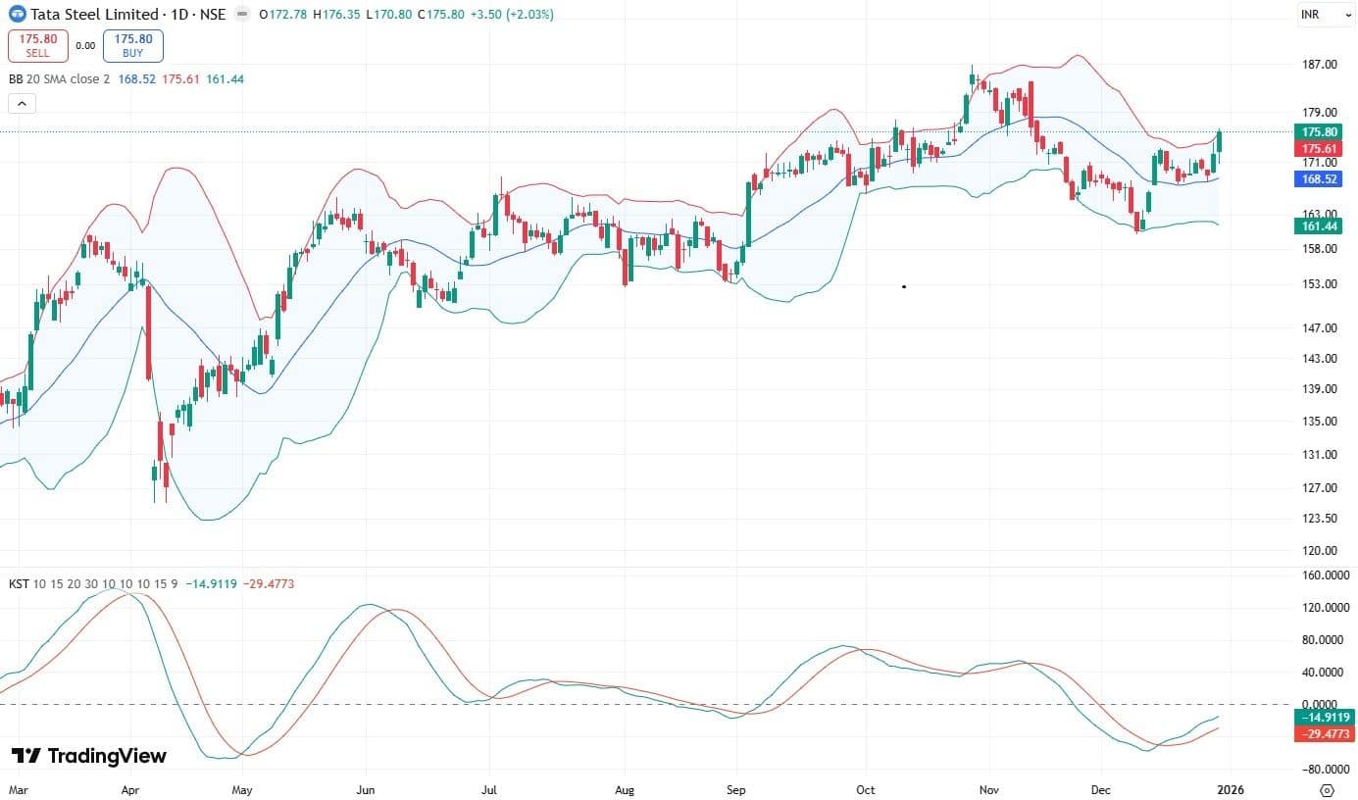Click the KST signal value -29.4773 in legend

(269, 583)
